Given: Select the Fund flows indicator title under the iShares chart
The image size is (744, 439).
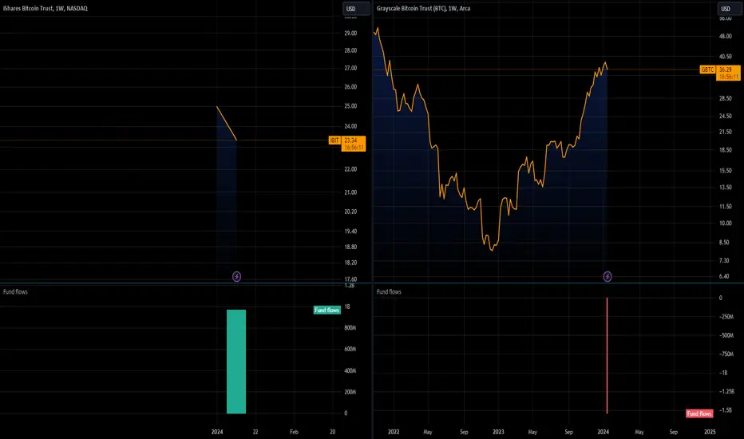Looking at the screenshot, I should pos(15,292).
